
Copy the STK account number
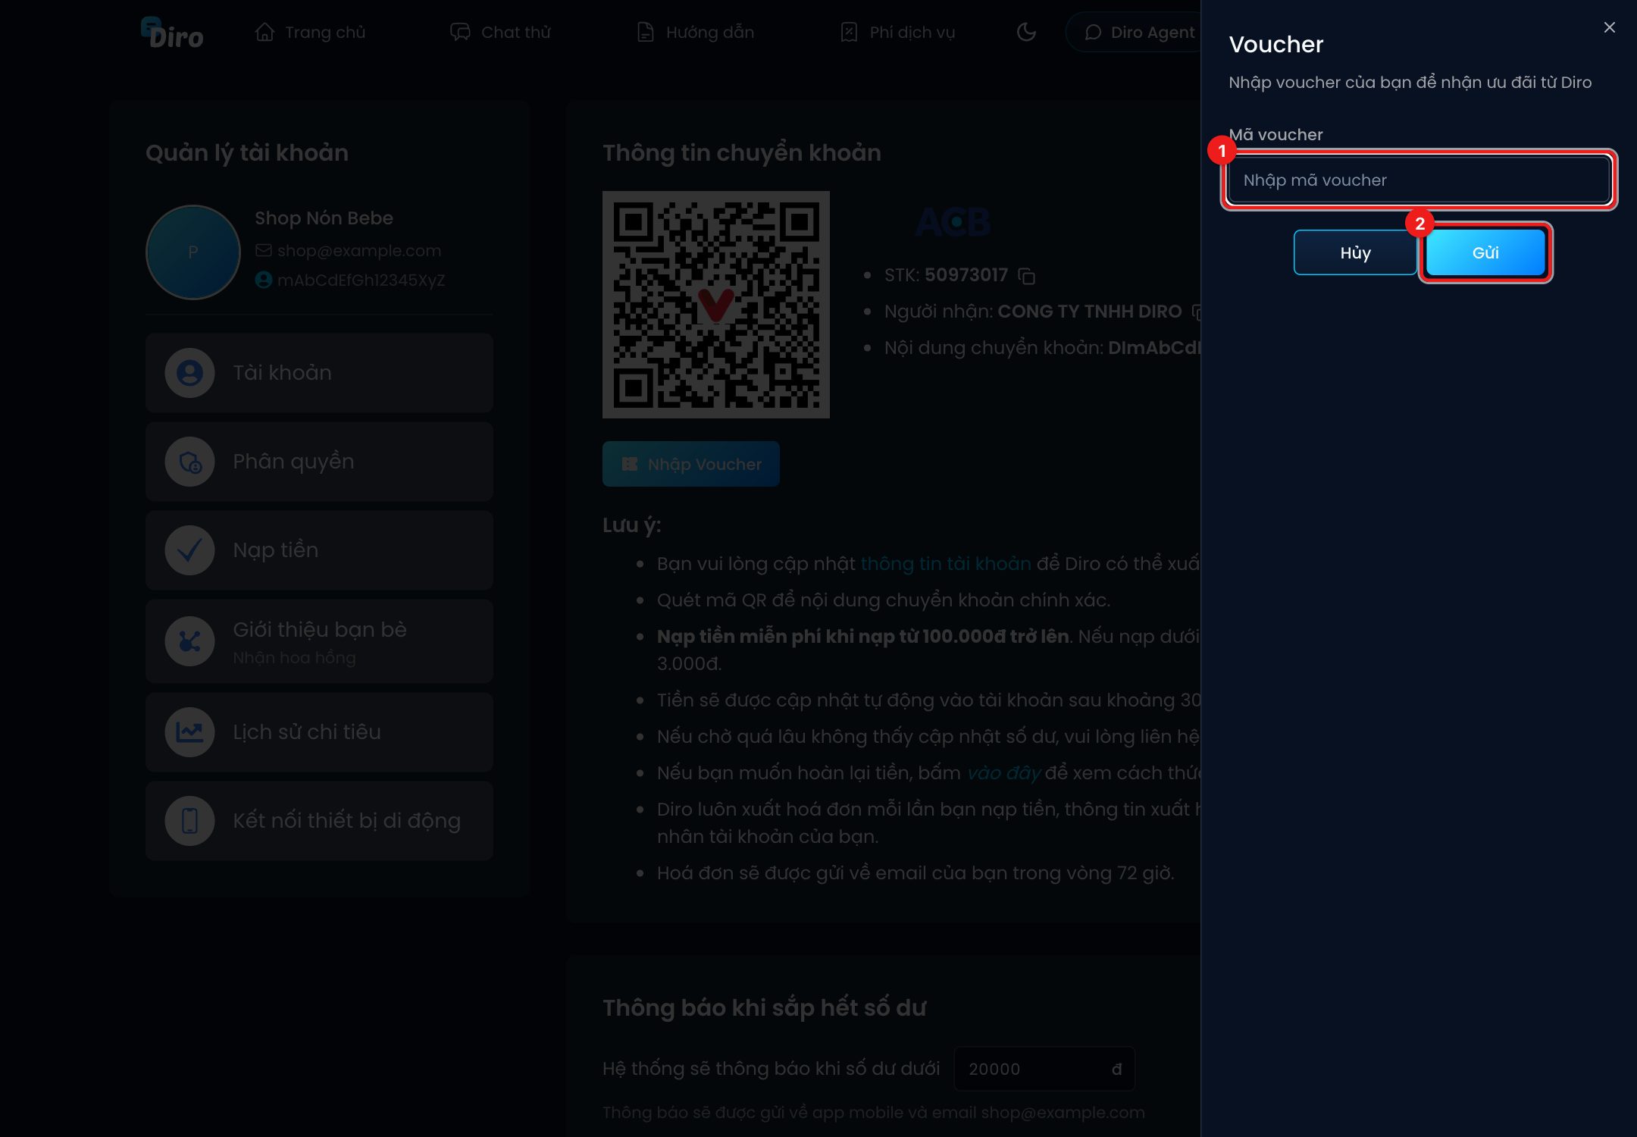(x=1027, y=276)
